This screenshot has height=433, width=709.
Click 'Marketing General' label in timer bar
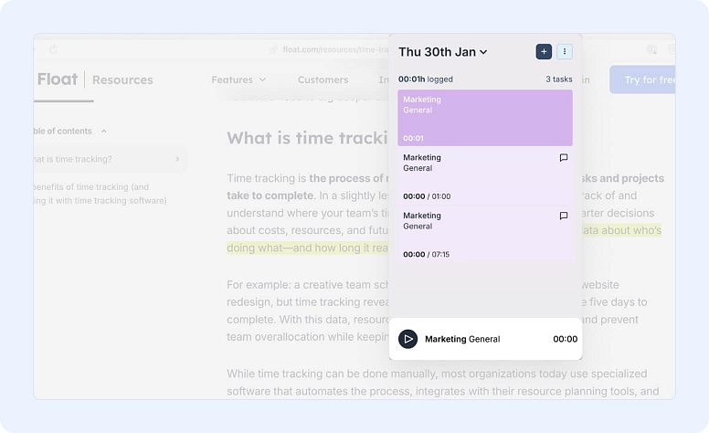click(462, 339)
